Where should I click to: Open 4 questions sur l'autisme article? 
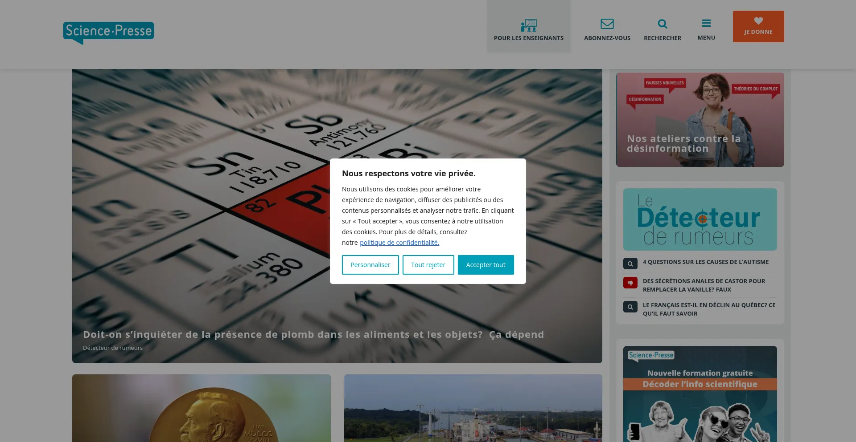[705, 262]
